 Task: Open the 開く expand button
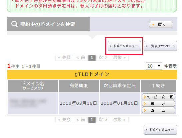click(x=161, y=24)
